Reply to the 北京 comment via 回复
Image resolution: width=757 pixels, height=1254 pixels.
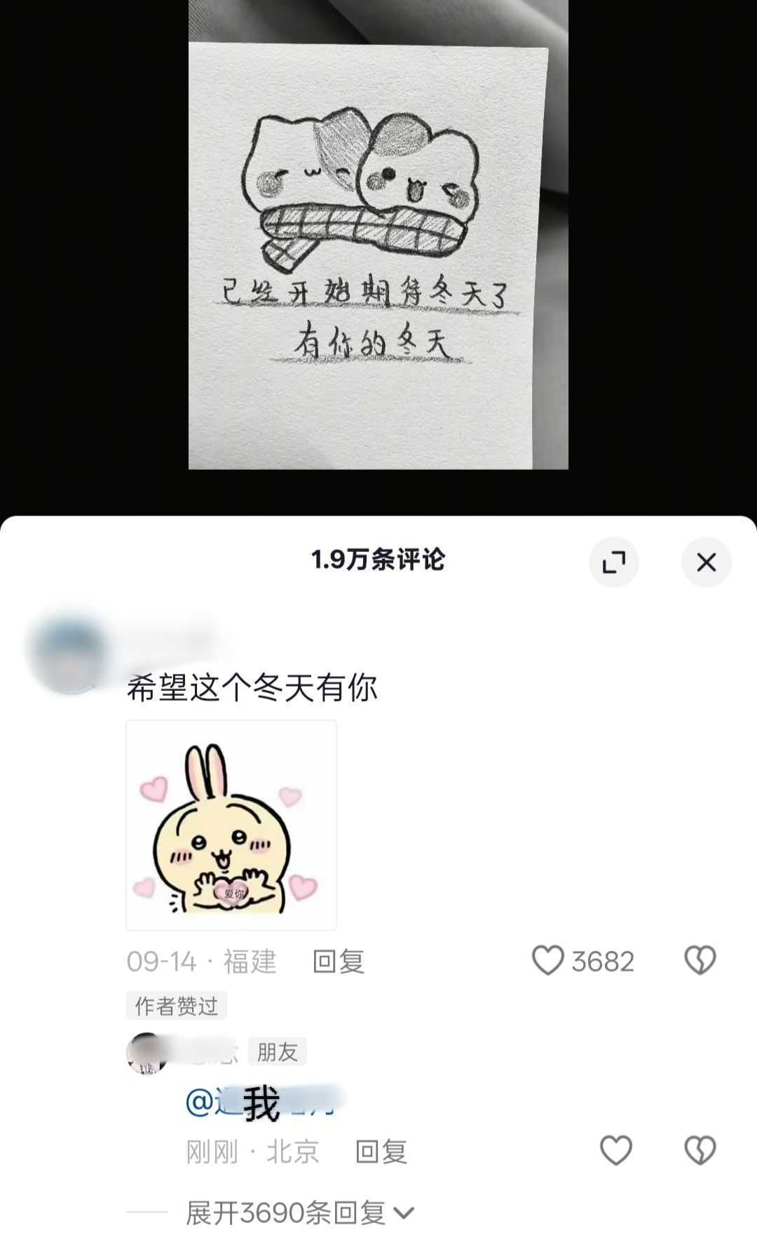[381, 1151]
